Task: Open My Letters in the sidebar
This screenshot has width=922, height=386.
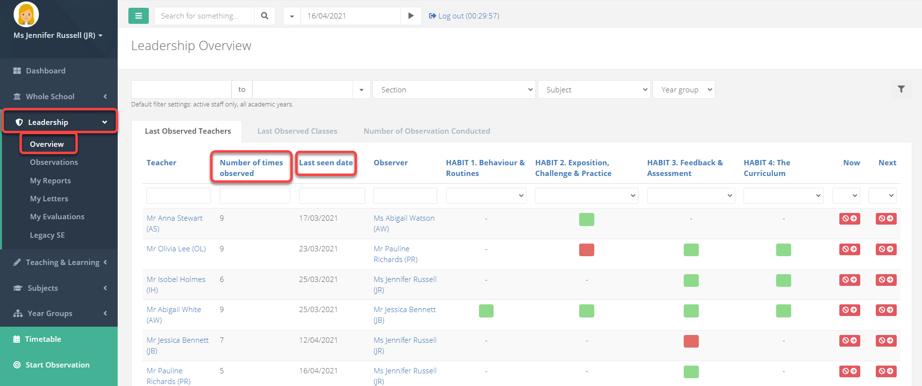Action: tap(49, 198)
